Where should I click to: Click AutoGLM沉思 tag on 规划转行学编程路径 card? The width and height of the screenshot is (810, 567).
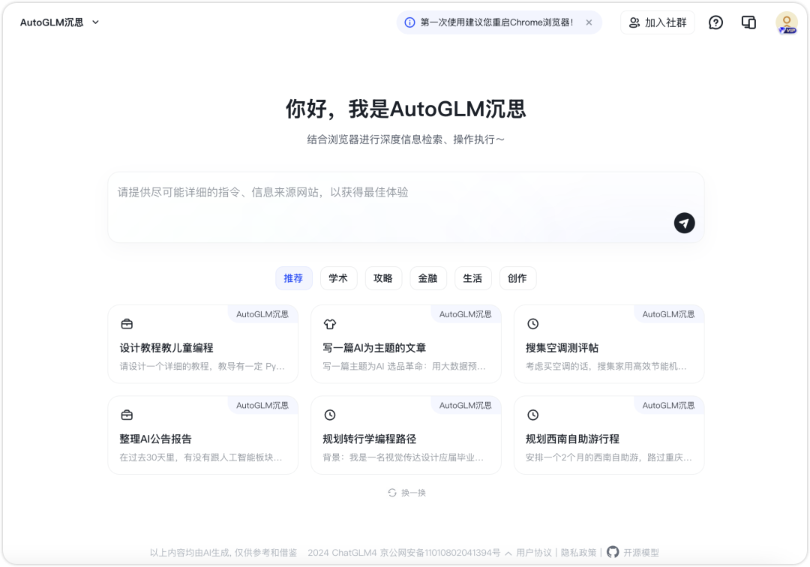(x=466, y=405)
